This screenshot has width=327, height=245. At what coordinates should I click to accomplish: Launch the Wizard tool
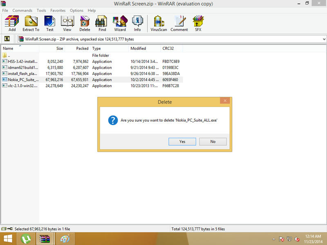(120, 23)
